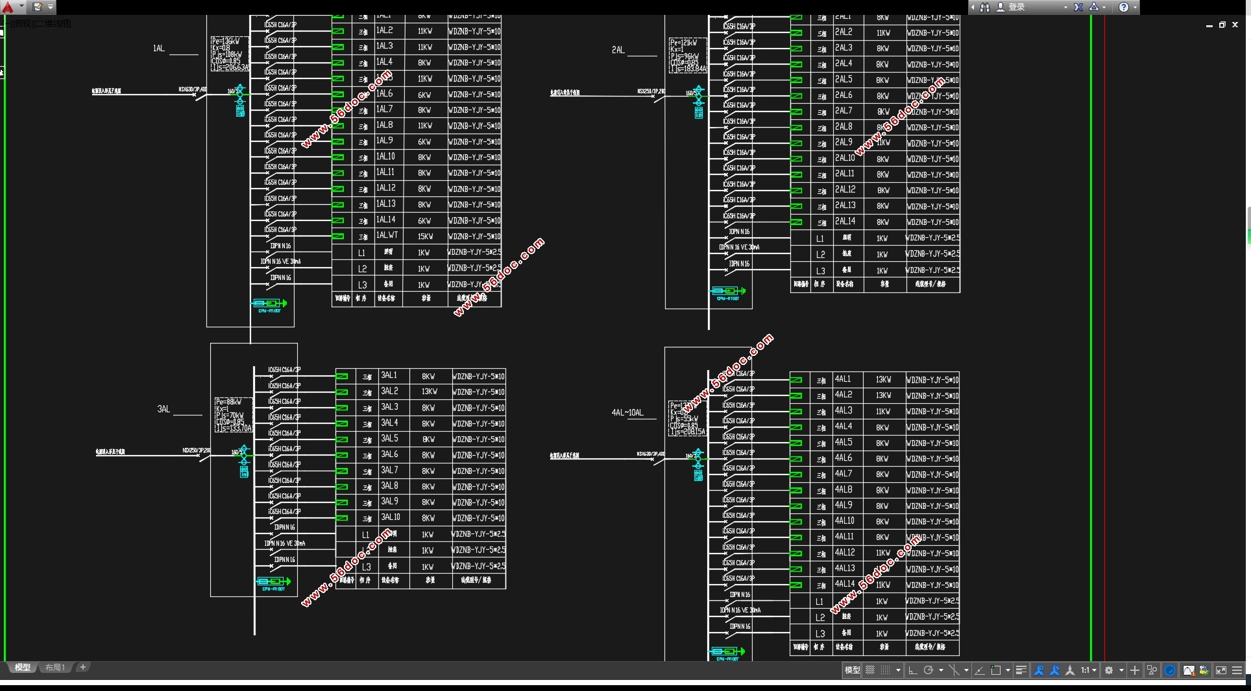Expand the quick access toolbar customize arrow
Viewport: 1251px width, 691px height.
coord(51,7)
